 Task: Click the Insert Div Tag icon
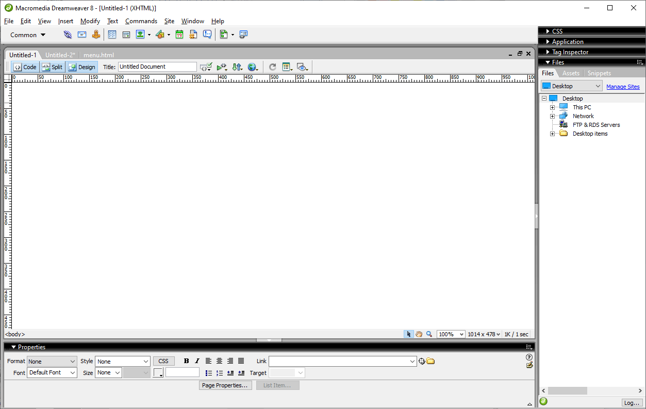pyautogui.click(x=126, y=35)
